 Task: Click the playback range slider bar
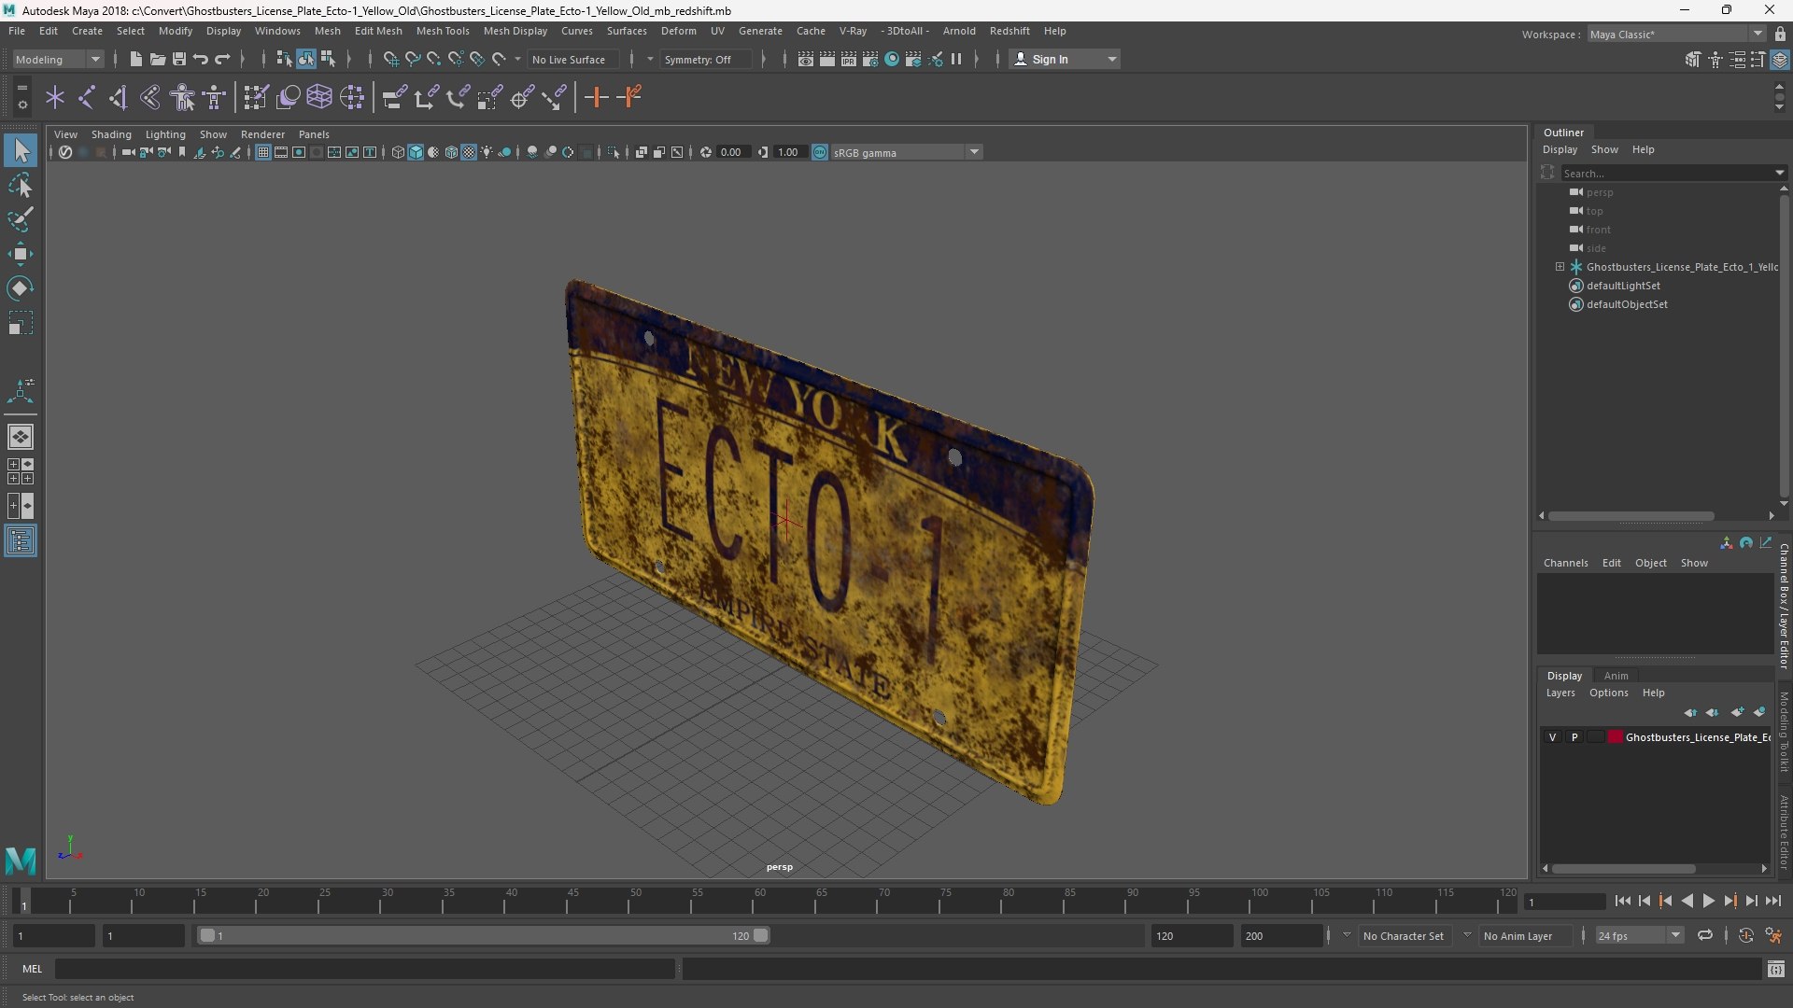pyautogui.click(x=482, y=935)
